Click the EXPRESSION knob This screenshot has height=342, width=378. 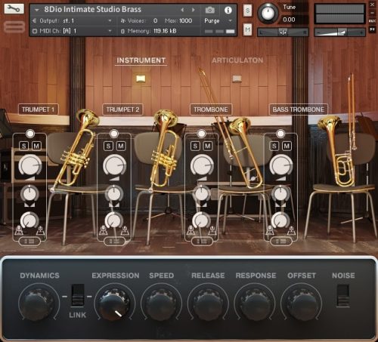[115, 303]
